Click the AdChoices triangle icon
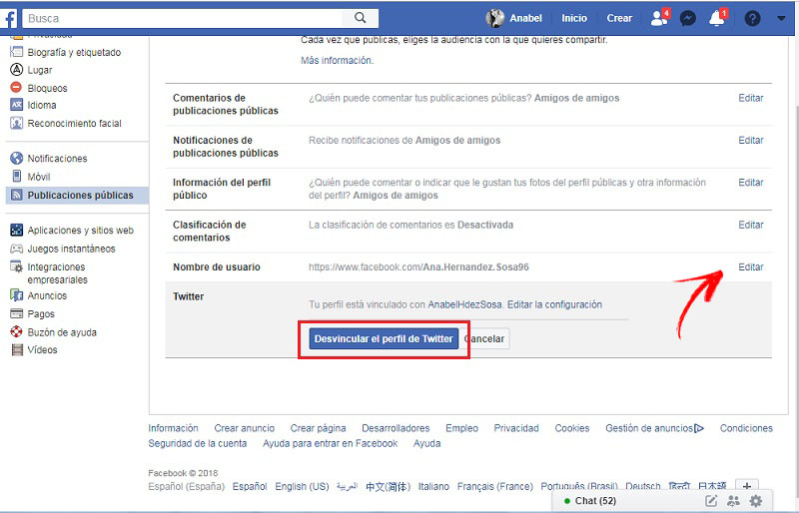The width and height of the screenshot is (799, 513). click(699, 428)
